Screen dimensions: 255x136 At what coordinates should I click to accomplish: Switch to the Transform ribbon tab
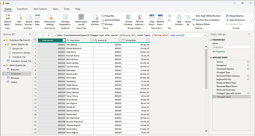(22, 9)
